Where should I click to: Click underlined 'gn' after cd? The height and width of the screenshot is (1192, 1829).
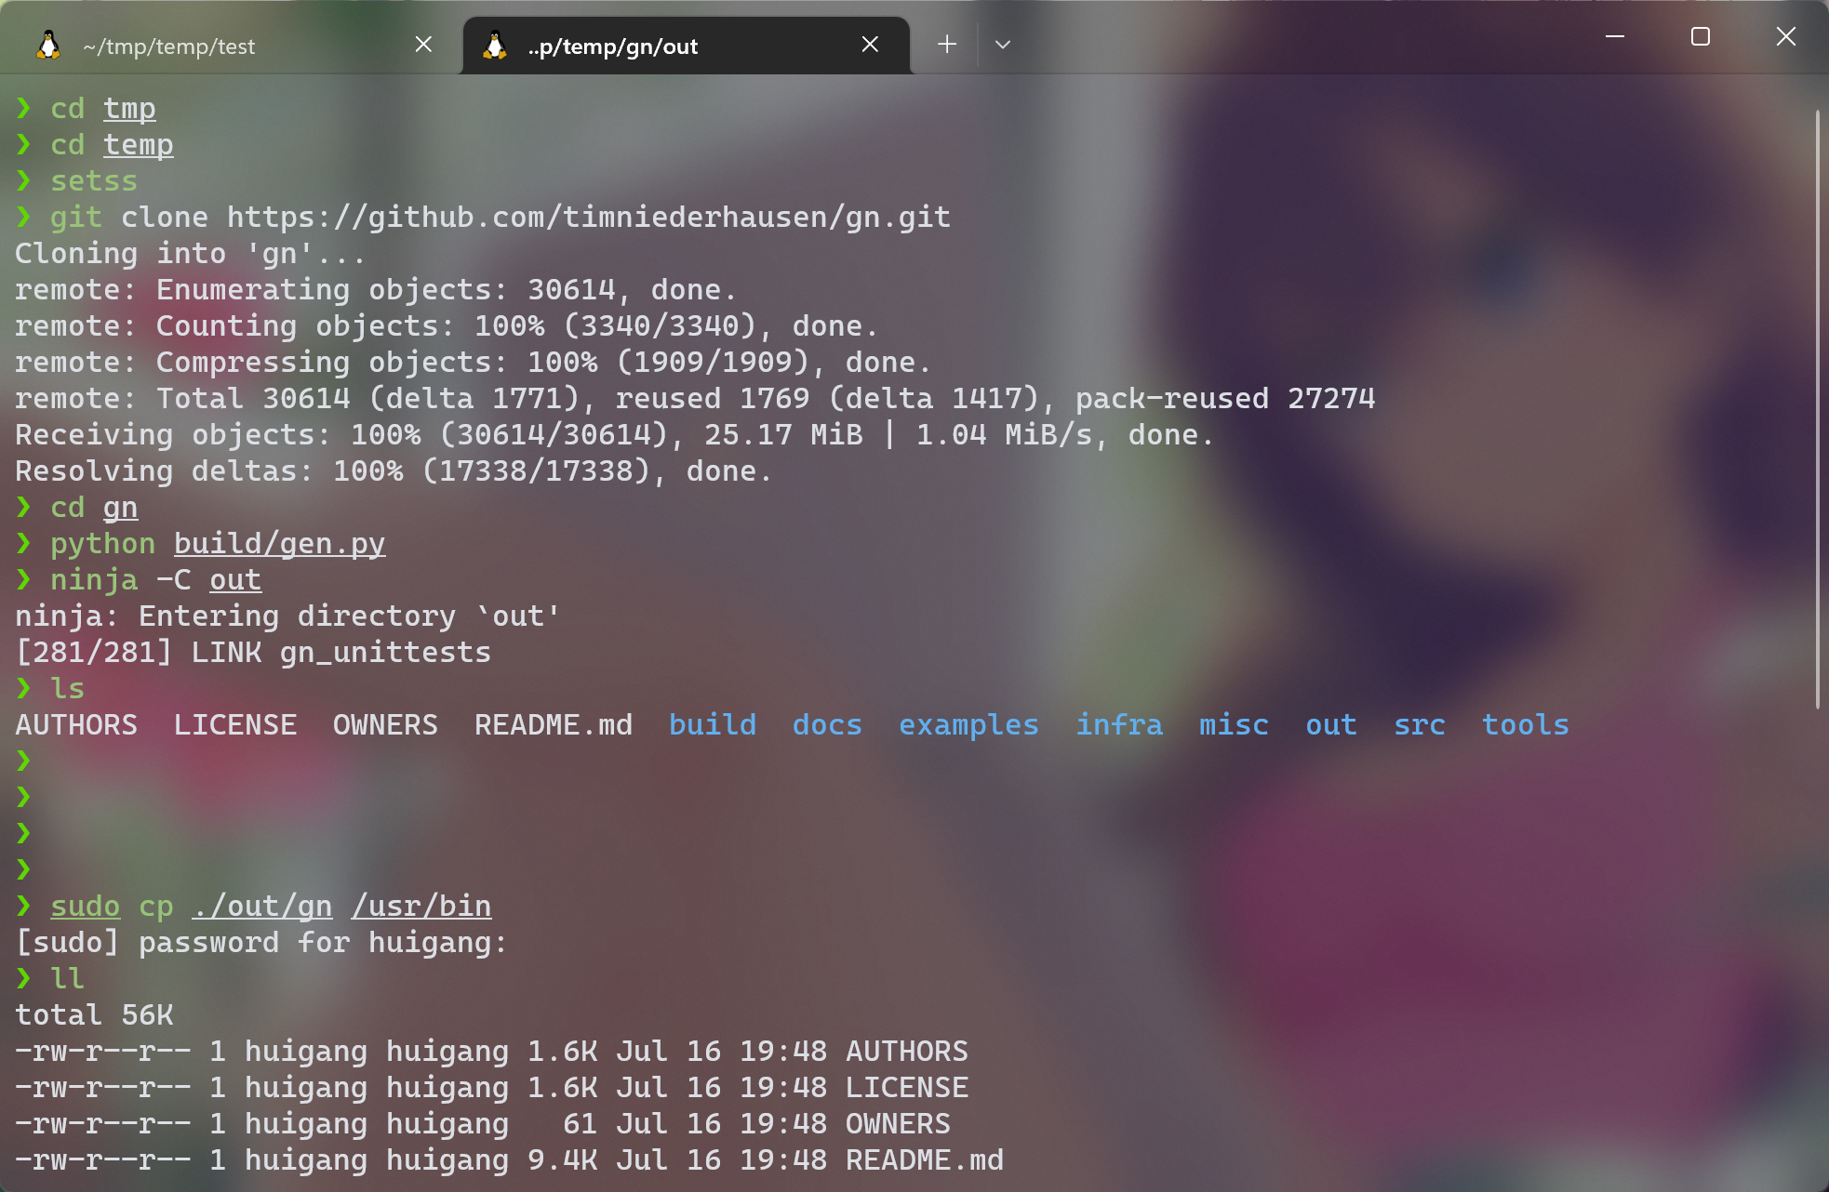pos(120,508)
